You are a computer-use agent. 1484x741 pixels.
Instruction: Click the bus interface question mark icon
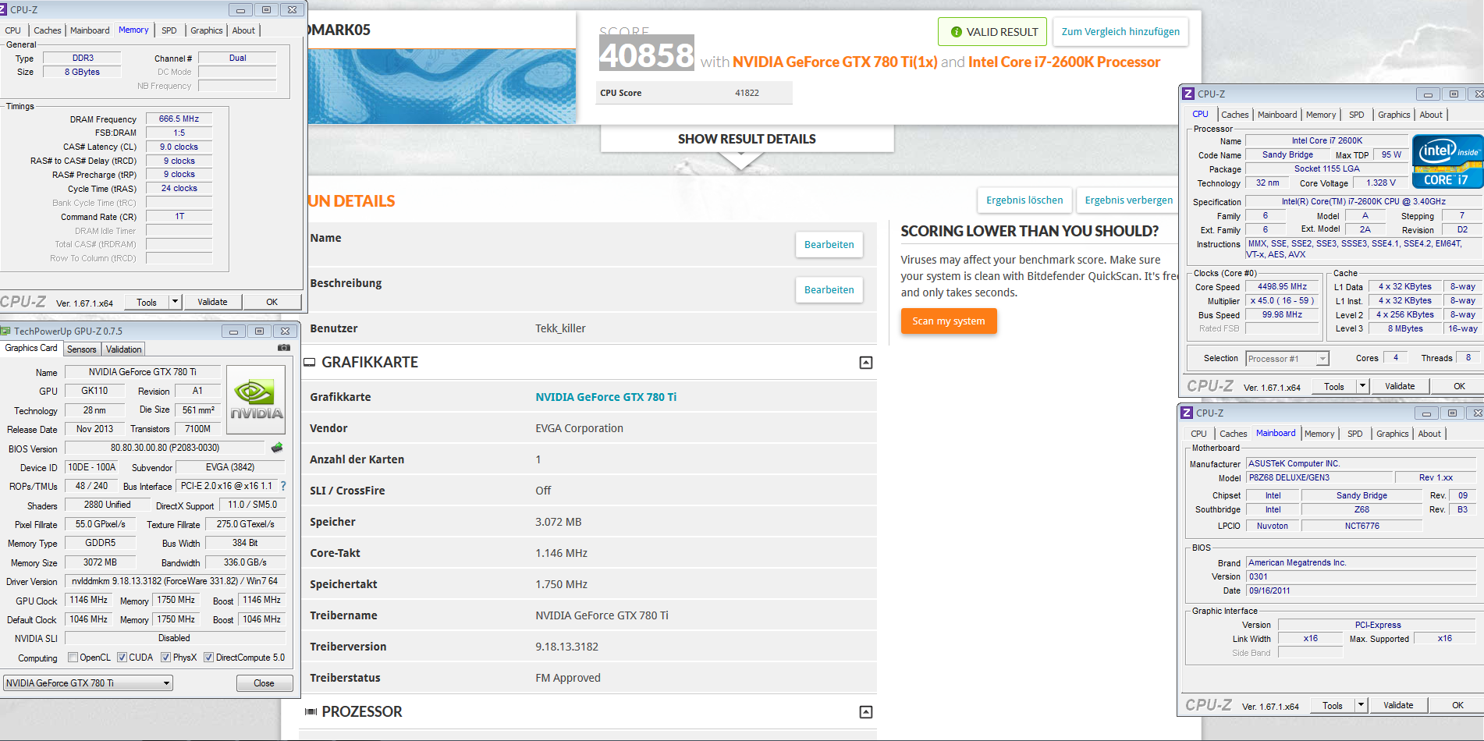[x=283, y=486]
